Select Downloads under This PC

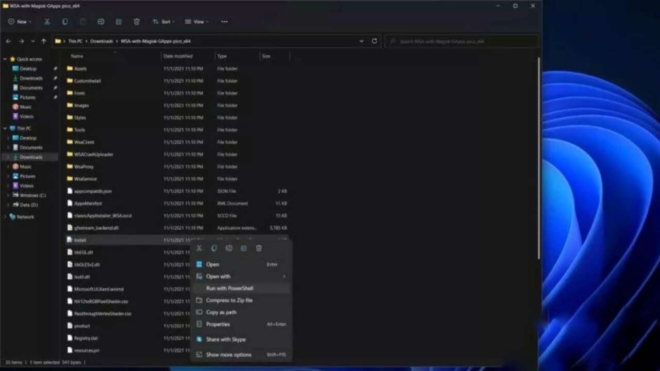coord(31,157)
